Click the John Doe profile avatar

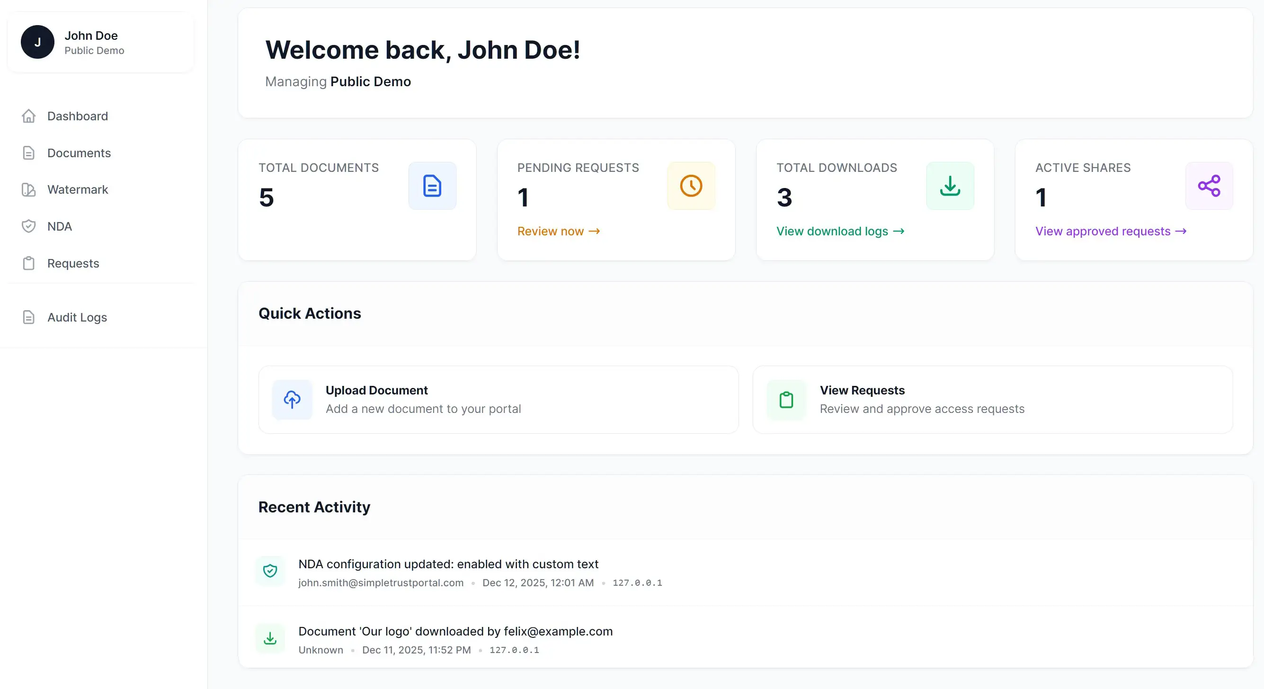click(x=37, y=42)
